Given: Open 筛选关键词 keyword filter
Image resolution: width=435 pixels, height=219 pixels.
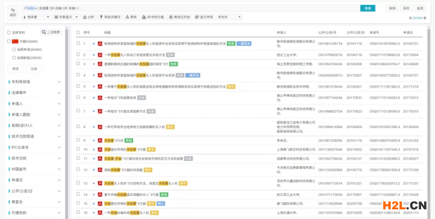Looking at the screenshot, I should [110, 17].
